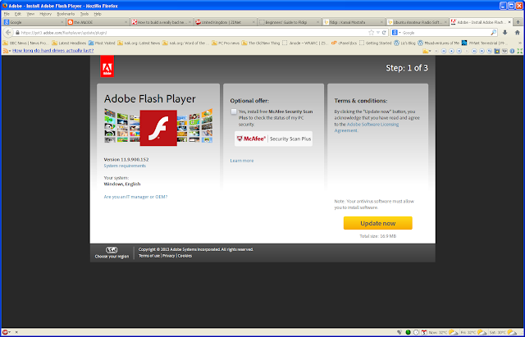The width and height of the screenshot is (525, 337).
Task: Go back using the browser back arrow
Action: 8,33
